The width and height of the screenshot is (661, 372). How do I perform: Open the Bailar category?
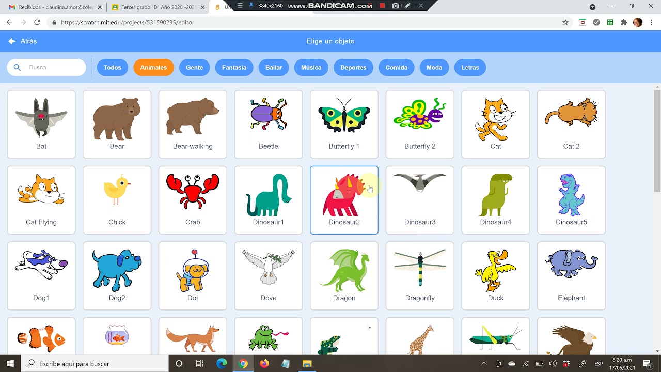tap(274, 68)
